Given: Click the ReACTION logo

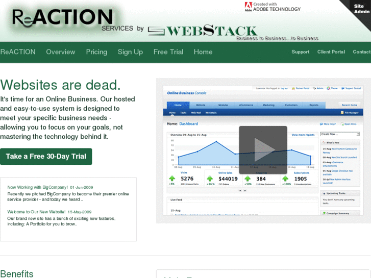Looking at the screenshot, I should [x=62, y=18].
